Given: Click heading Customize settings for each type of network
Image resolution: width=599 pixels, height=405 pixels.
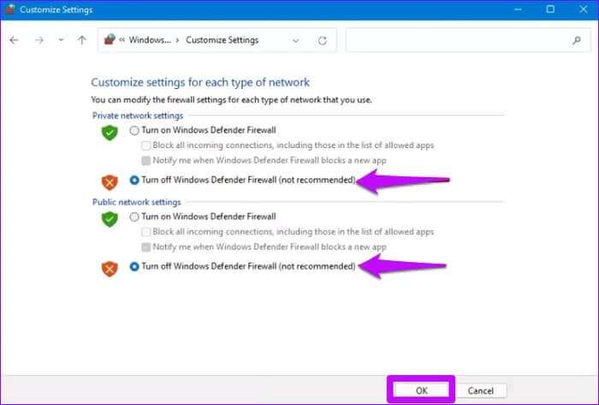Looking at the screenshot, I should point(200,82).
